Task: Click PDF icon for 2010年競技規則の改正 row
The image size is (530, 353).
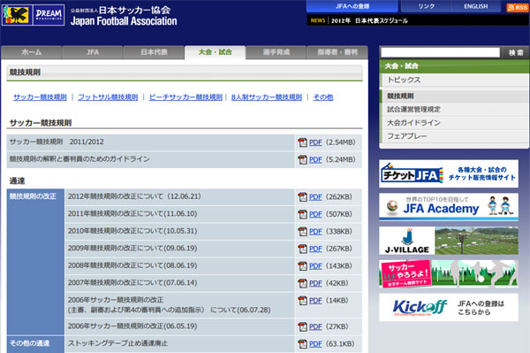Action: coord(302,231)
